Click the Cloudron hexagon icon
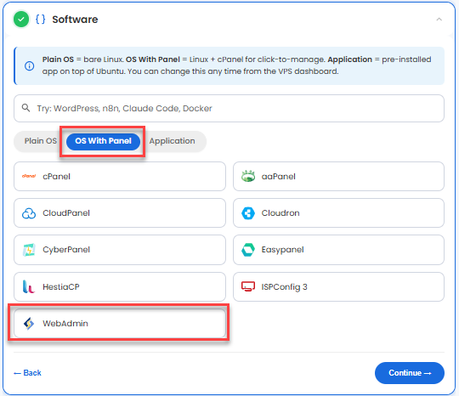Viewport: 459px width, 396px height. click(248, 213)
